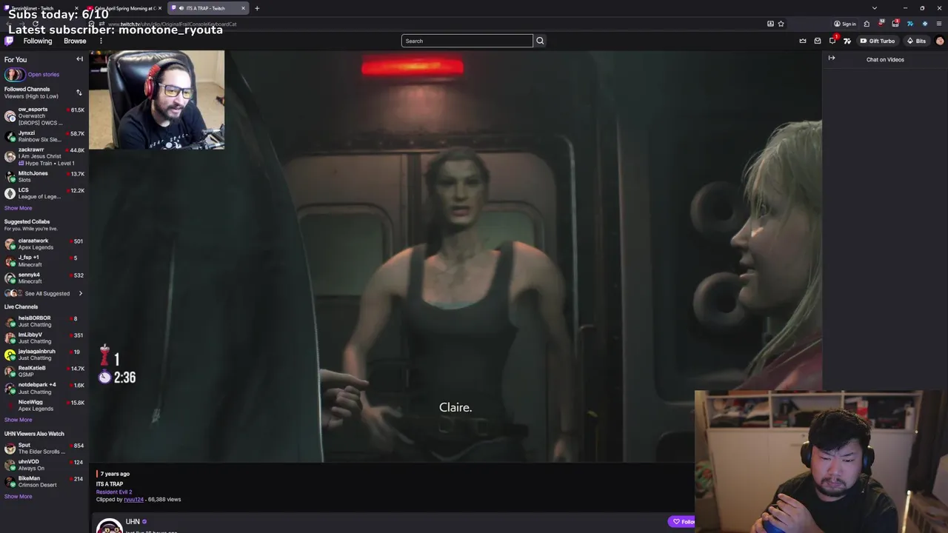This screenshot has width=948, height=533.
Task: Open browser extensions puzzle icon
Action: coord(867,24)
